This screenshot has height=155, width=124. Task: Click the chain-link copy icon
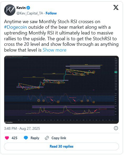[x=47, y=138]
